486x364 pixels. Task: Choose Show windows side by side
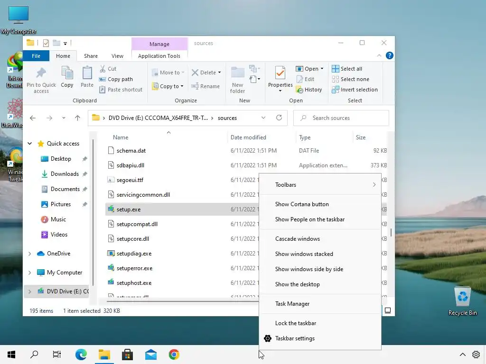point(320,269)
